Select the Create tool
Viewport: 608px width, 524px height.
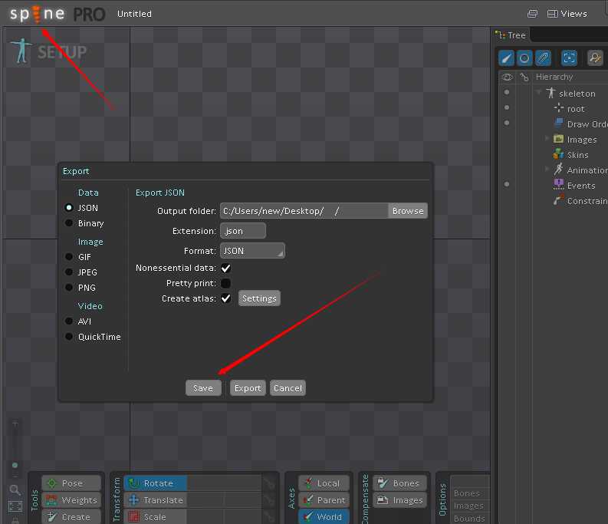(x=71, y=516)
